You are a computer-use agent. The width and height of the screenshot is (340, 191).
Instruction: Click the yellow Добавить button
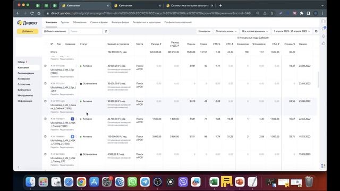click(x=28, y=31)
